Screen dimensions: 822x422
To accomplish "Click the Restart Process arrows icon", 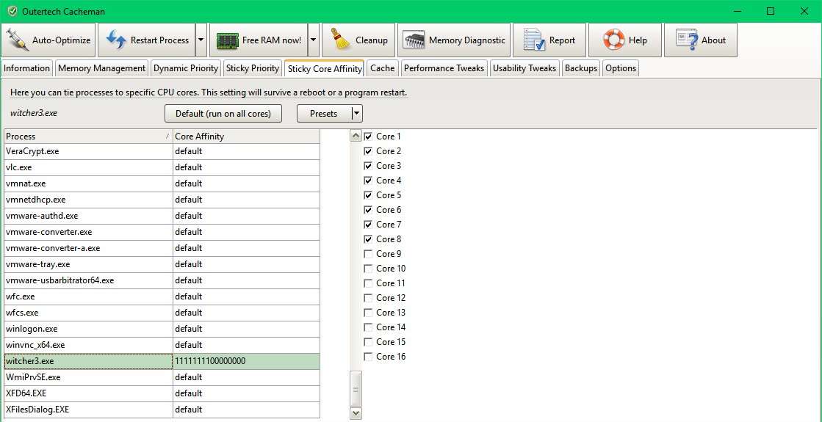I will click(x=115, y=40).
